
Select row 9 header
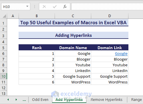click(x=3, y=71)
